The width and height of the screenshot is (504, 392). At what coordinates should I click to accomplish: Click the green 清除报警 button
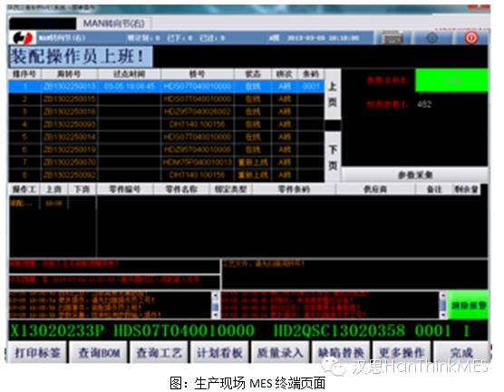(x=469, y=305)
